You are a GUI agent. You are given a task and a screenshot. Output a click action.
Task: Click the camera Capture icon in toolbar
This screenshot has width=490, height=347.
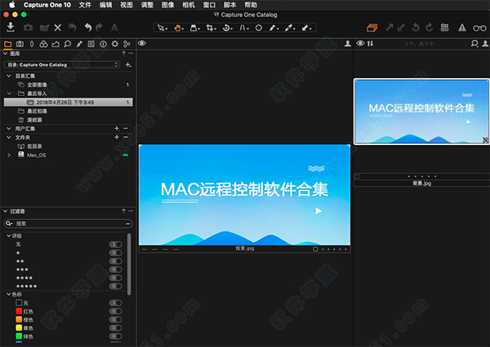(28, 28)
